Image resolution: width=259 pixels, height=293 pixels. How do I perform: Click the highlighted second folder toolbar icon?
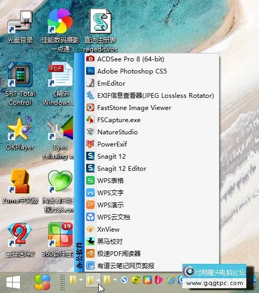(x=90, y=280)
